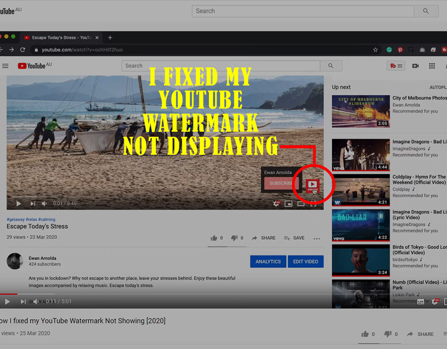Open the YouTube apps grid icon
The height and width of the screenshot is (349, 447).
click(432, 66)
